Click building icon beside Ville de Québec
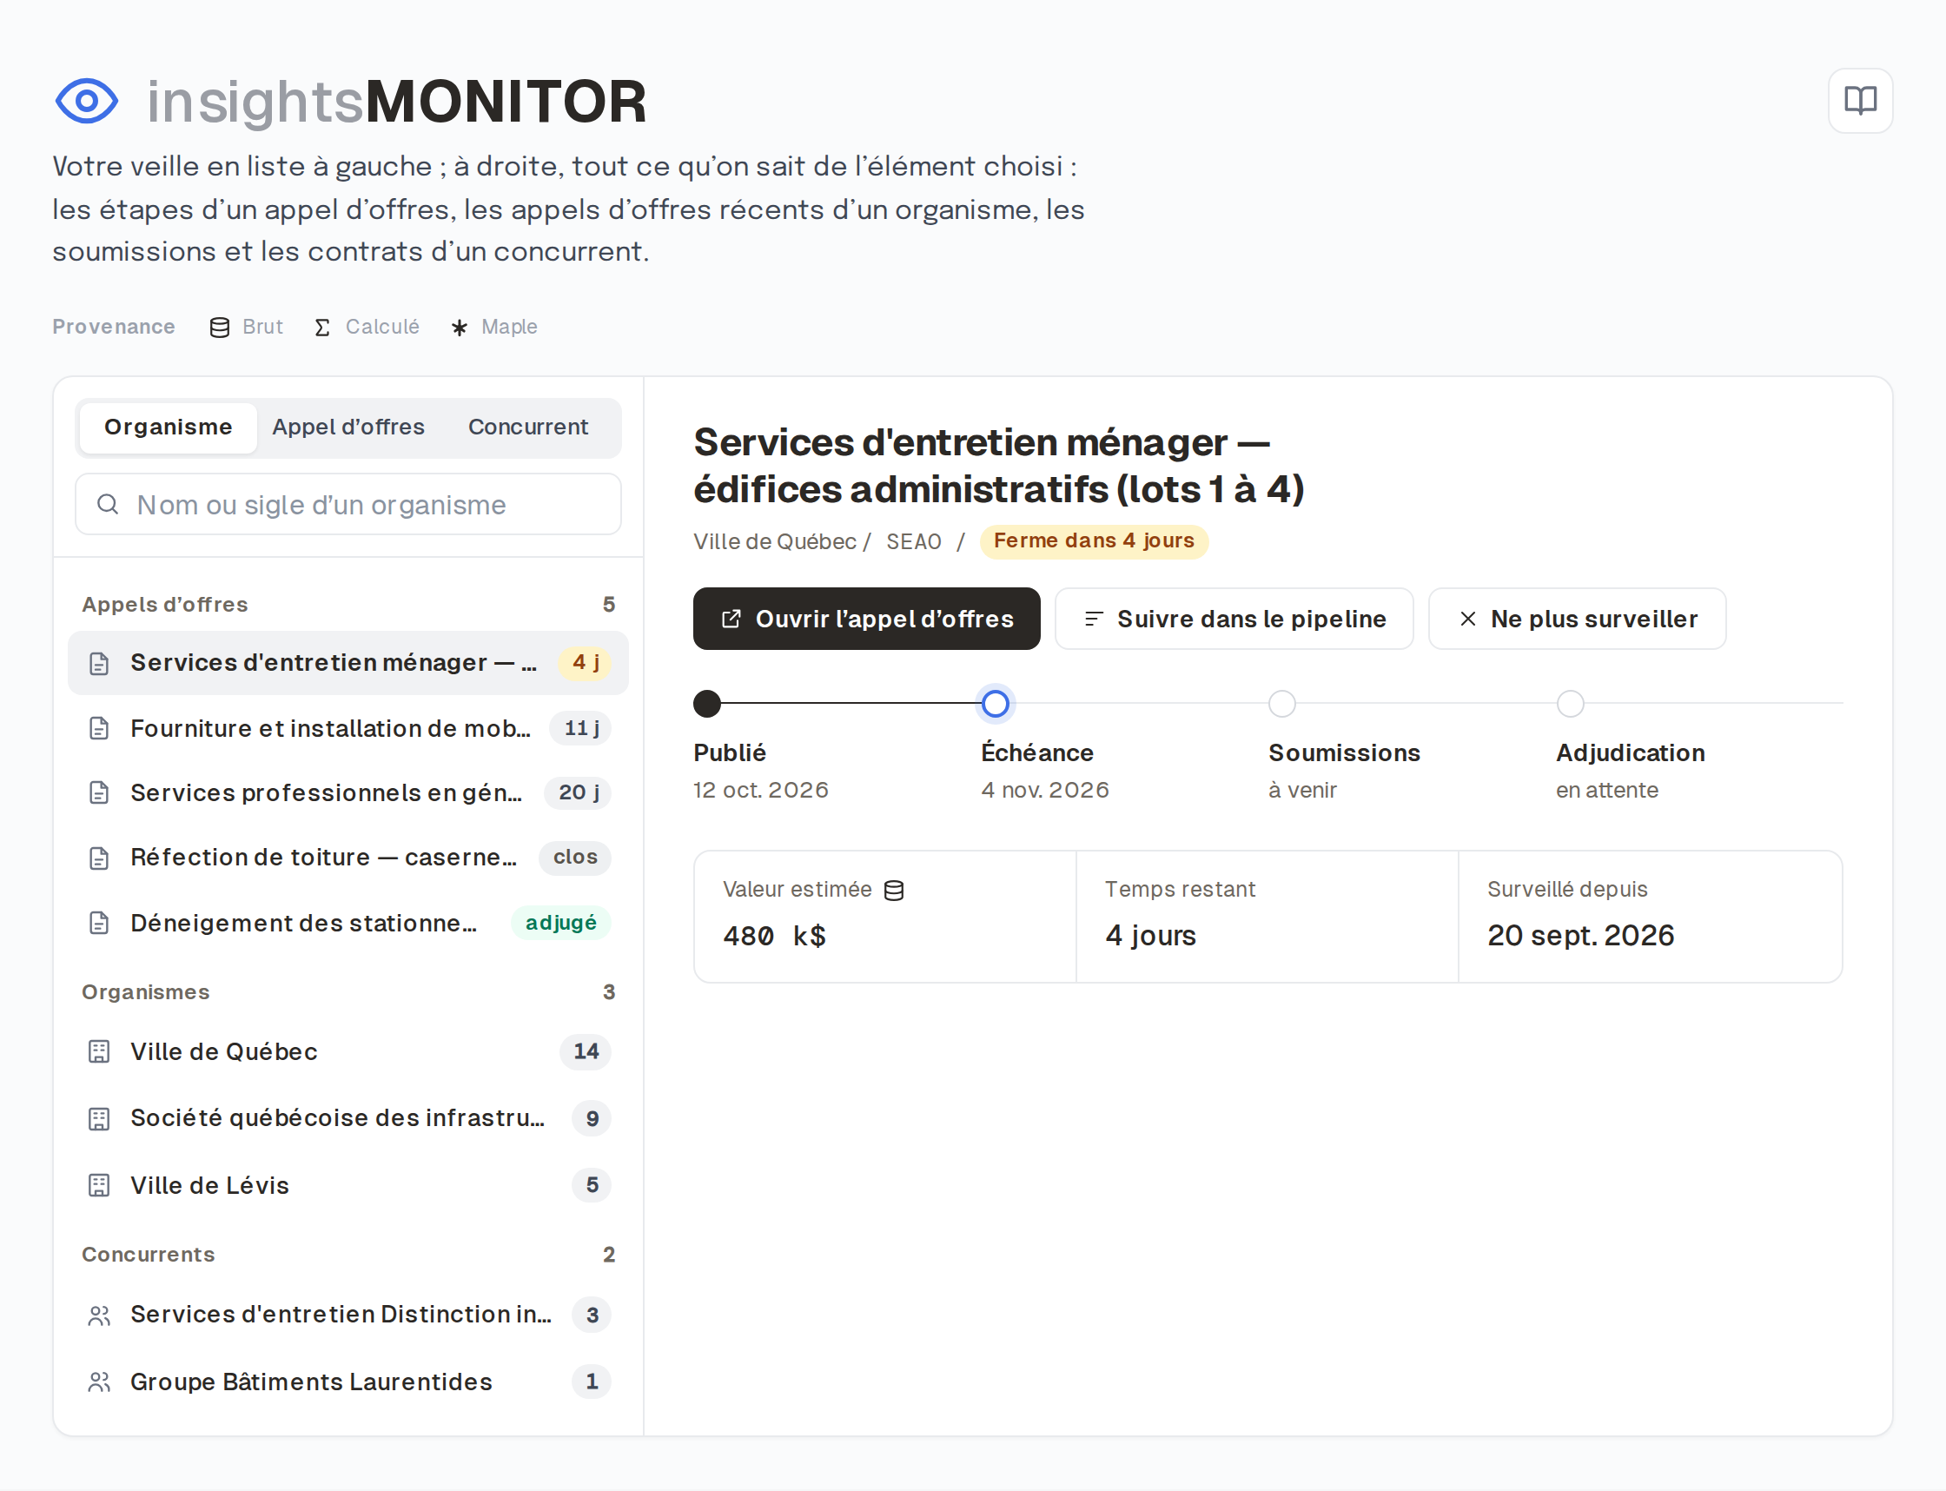This screenshot has width=1946, height=1491. 99,1051
